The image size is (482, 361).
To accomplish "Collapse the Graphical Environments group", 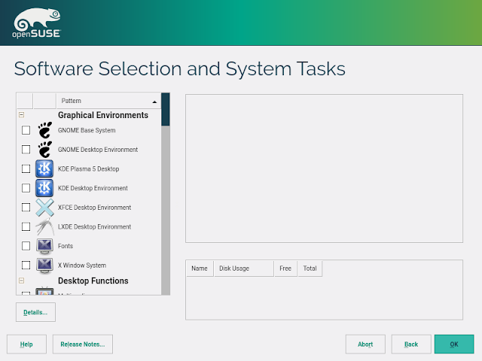I will pyautogui.click(x=22, y=115).
